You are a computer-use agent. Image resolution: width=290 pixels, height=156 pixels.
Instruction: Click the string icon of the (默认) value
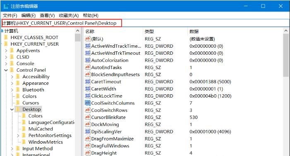[87, 39]
